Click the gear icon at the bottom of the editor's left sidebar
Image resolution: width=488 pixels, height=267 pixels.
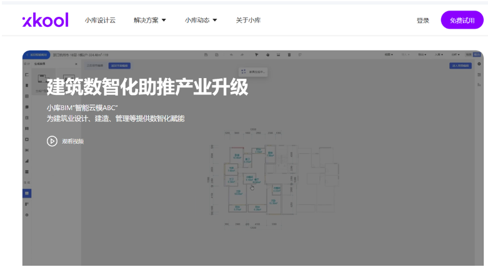click(x=27, y=214)
